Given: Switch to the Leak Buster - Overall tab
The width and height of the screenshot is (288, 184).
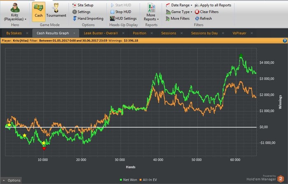Looking at the screenshot, I should coord(102,33).
